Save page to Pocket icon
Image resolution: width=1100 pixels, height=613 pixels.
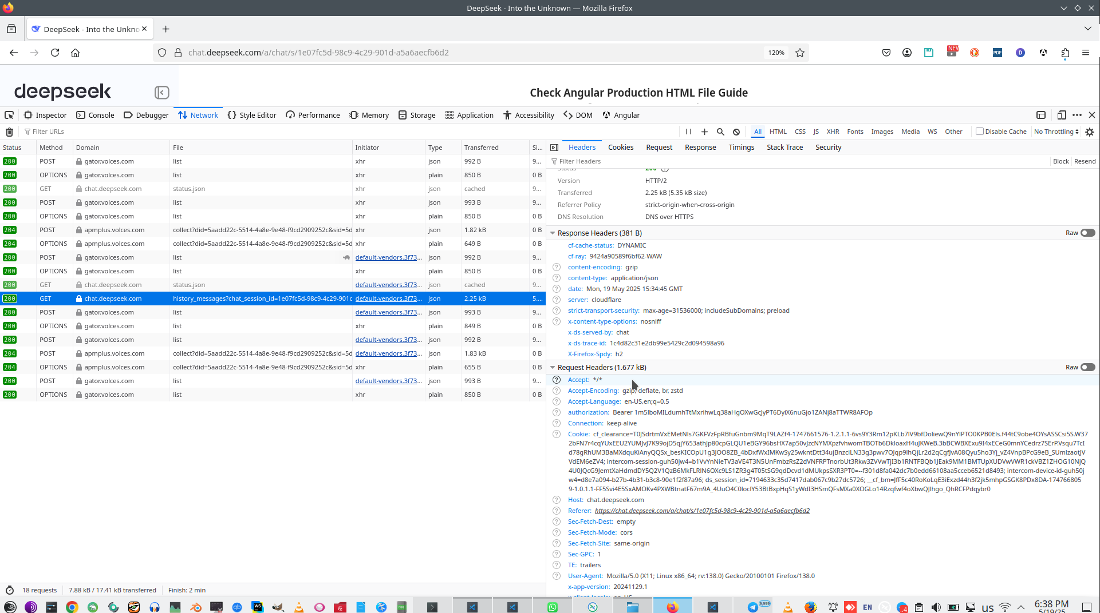pos(886,53)
